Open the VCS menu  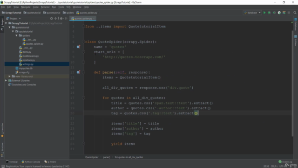(68, 7)
